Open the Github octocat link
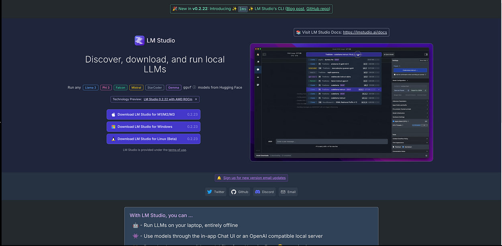This screenshot has width=502, height=246. [240, 192]
